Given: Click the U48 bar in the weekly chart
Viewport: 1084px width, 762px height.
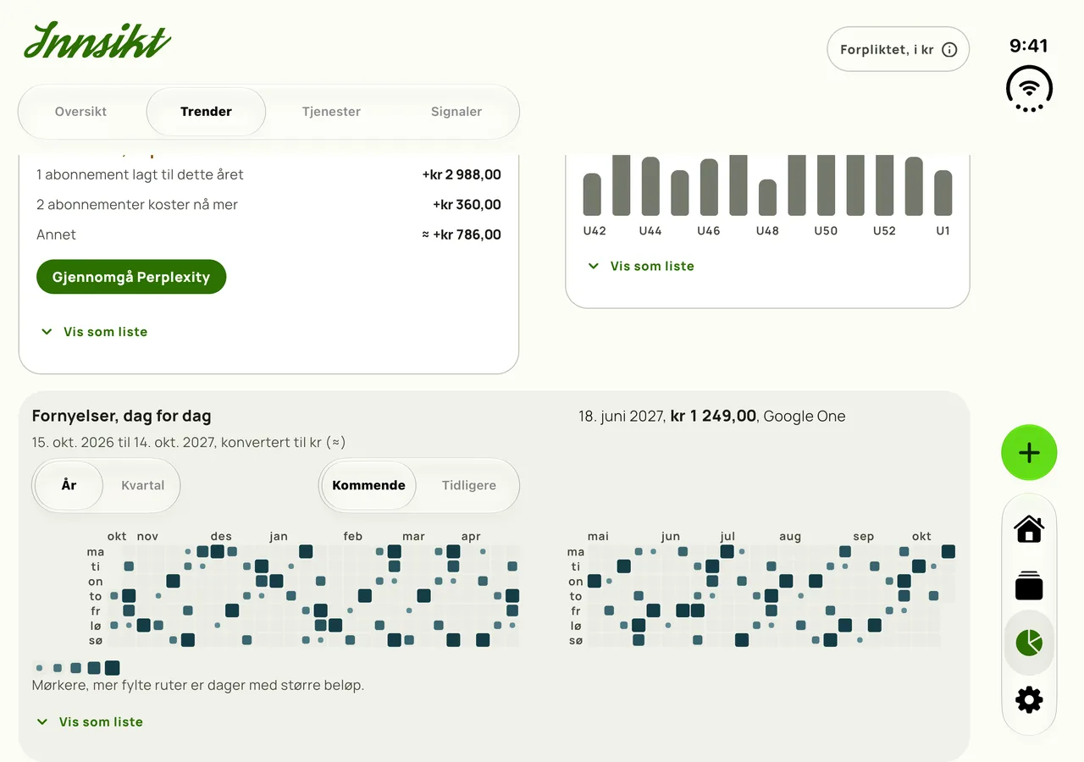Looking at the screenshot, I should (x=767, y=197).
